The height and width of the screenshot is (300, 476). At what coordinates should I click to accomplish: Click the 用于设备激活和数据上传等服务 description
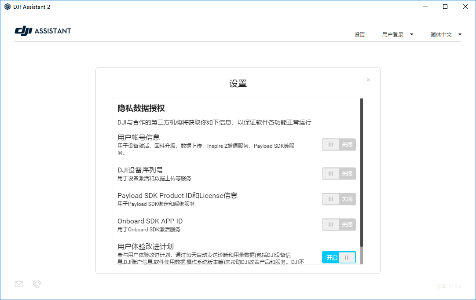154,179
